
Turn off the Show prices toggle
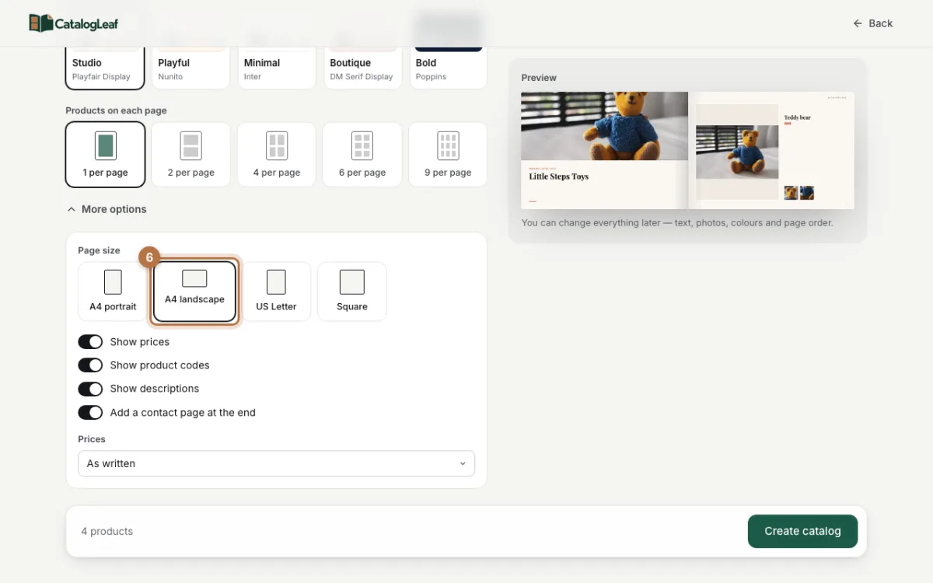click(90, 342)
